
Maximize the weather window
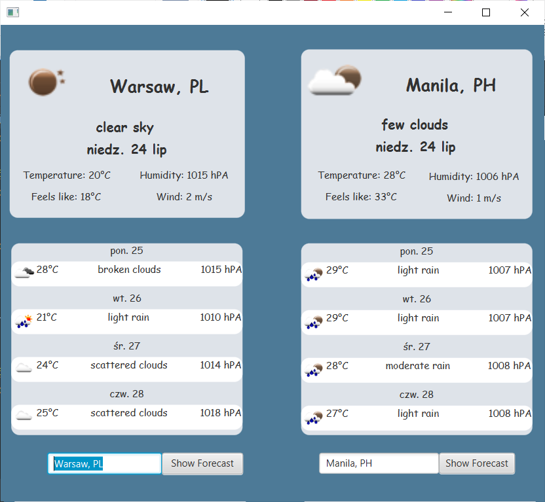coord(486,12)
